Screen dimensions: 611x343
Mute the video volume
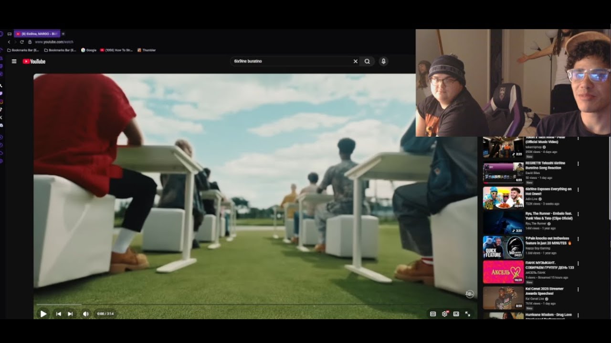85,314
